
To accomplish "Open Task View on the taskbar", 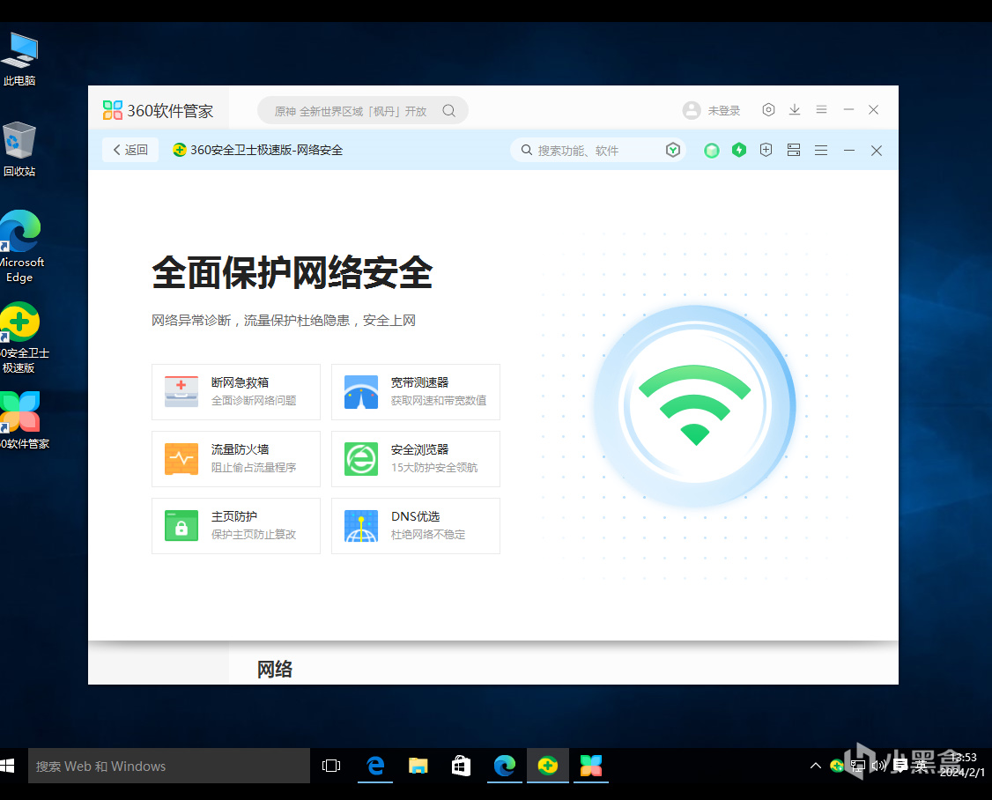I will pyautogui.click(x=331, y=766).
